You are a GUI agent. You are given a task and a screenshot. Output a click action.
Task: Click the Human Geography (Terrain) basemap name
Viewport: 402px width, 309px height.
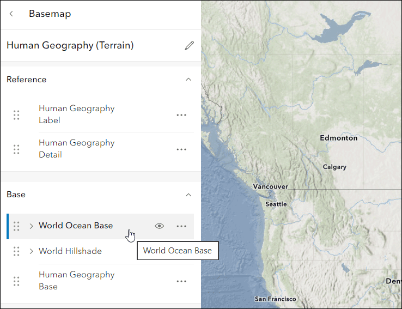pos(70,45)
